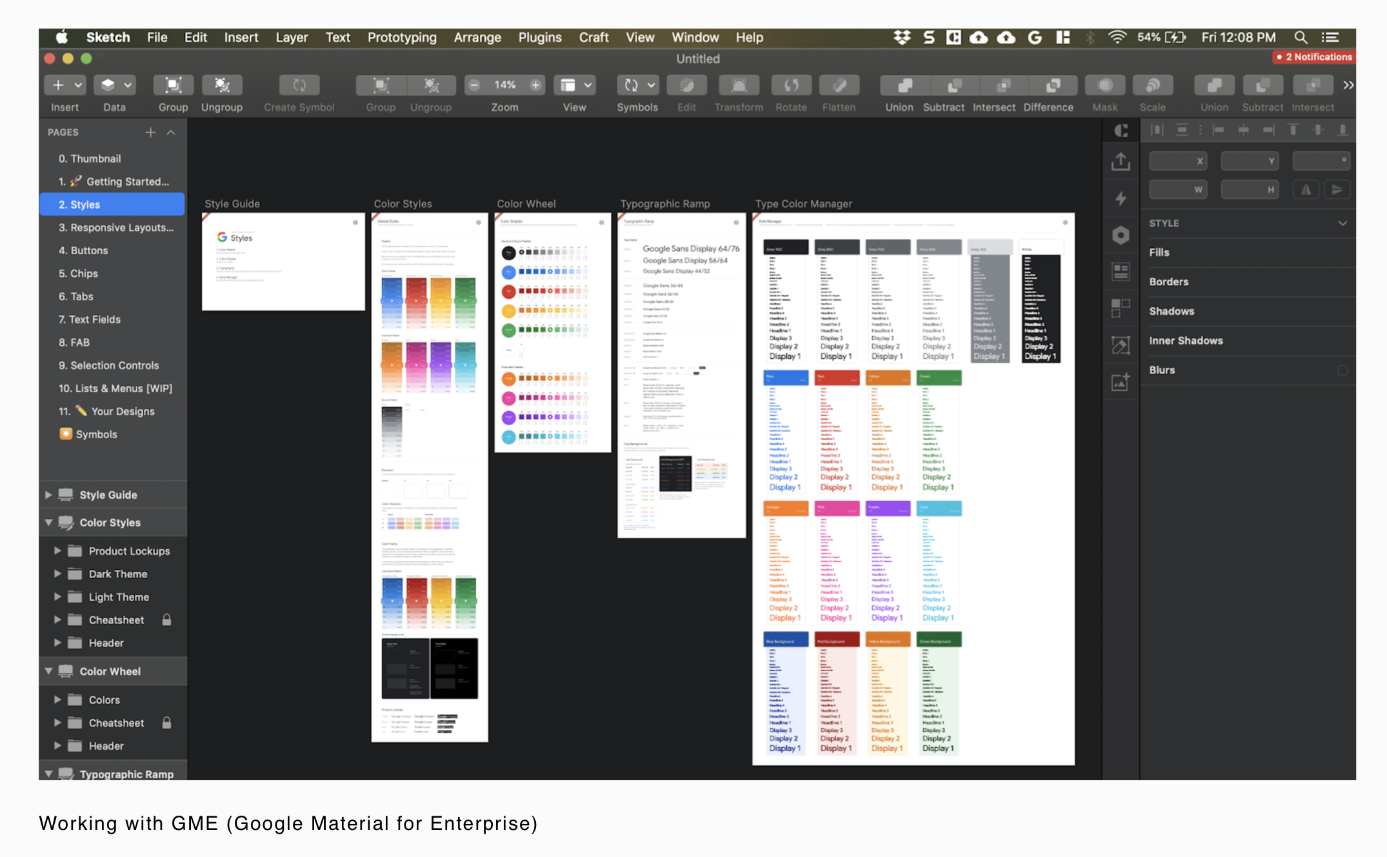
Task: Open the Insert dropdown arrow
Action: pyautogui.click(x=78, y=85)
